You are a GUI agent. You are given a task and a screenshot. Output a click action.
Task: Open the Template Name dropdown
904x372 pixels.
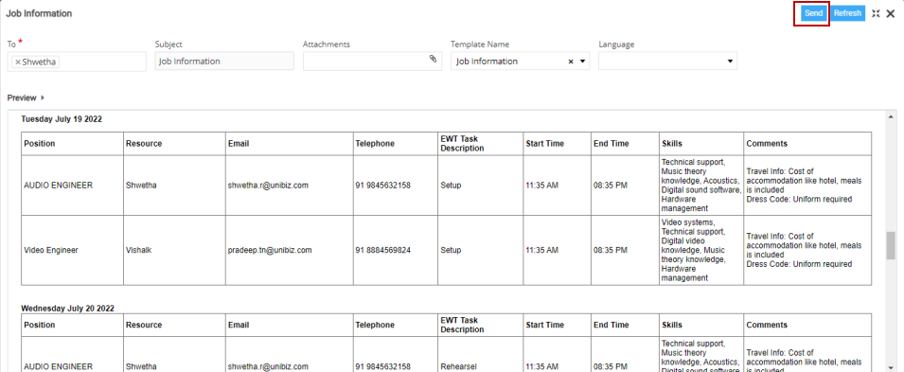(x=582, y=62)
